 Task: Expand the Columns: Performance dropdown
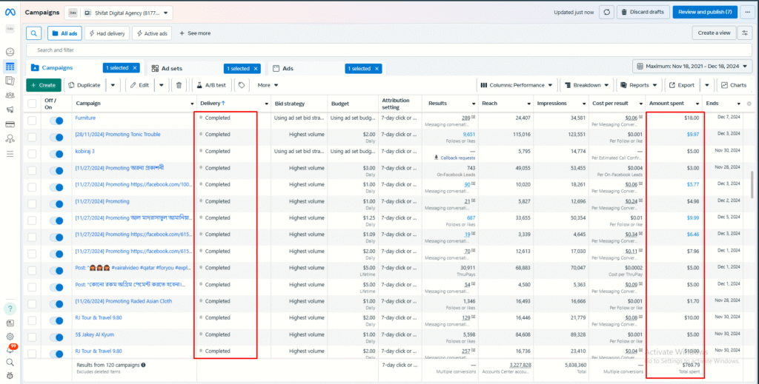(x=517, y=85)
